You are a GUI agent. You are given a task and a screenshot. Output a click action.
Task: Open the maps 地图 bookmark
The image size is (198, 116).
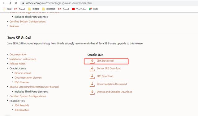pyautogui.click(x=93, y=9)
